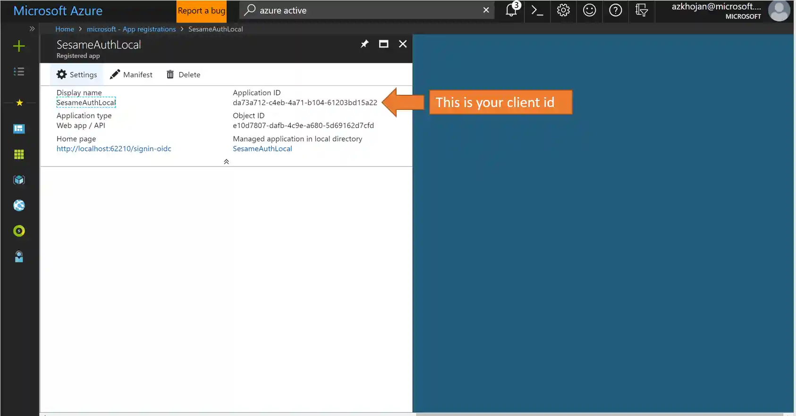Open the All services list icon
Screen dimensions: 796x416
pos(19,72)
